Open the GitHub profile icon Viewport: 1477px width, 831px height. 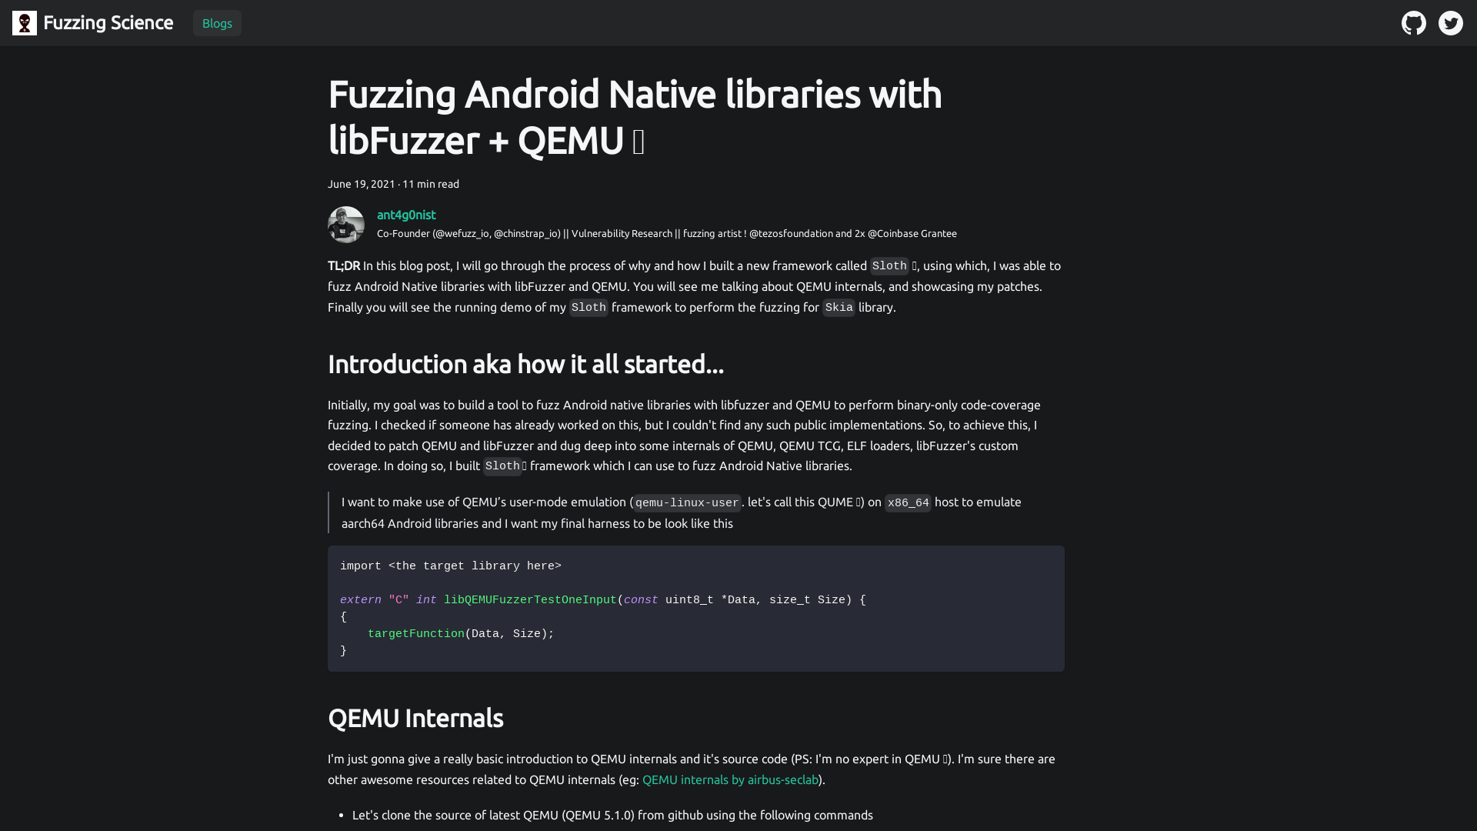click(1413, 22)
